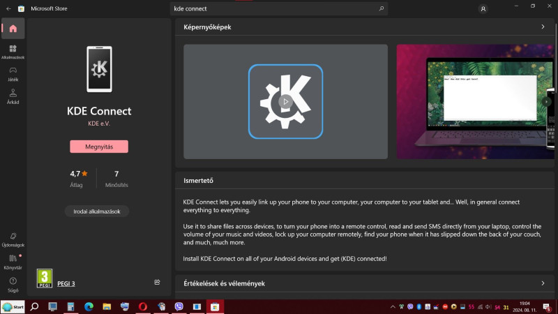Open the Könyvtár library
This screenshot has height=314, width=558.
pos(13,262)
